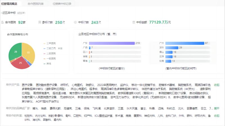Click AOPT超光子治疗仪 in the product list

tap(47, 102)
